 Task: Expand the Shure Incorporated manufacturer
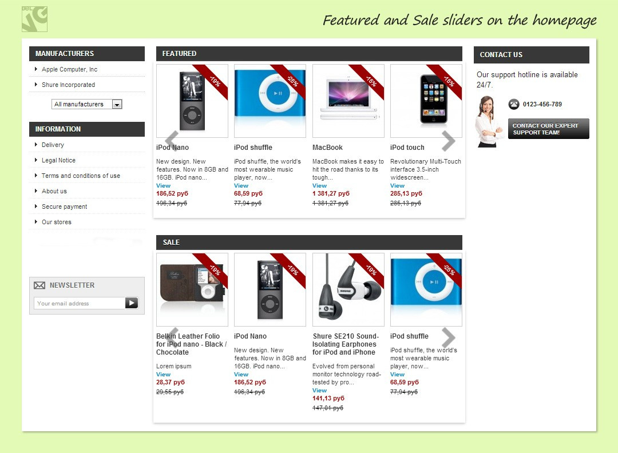click(68, 85)
